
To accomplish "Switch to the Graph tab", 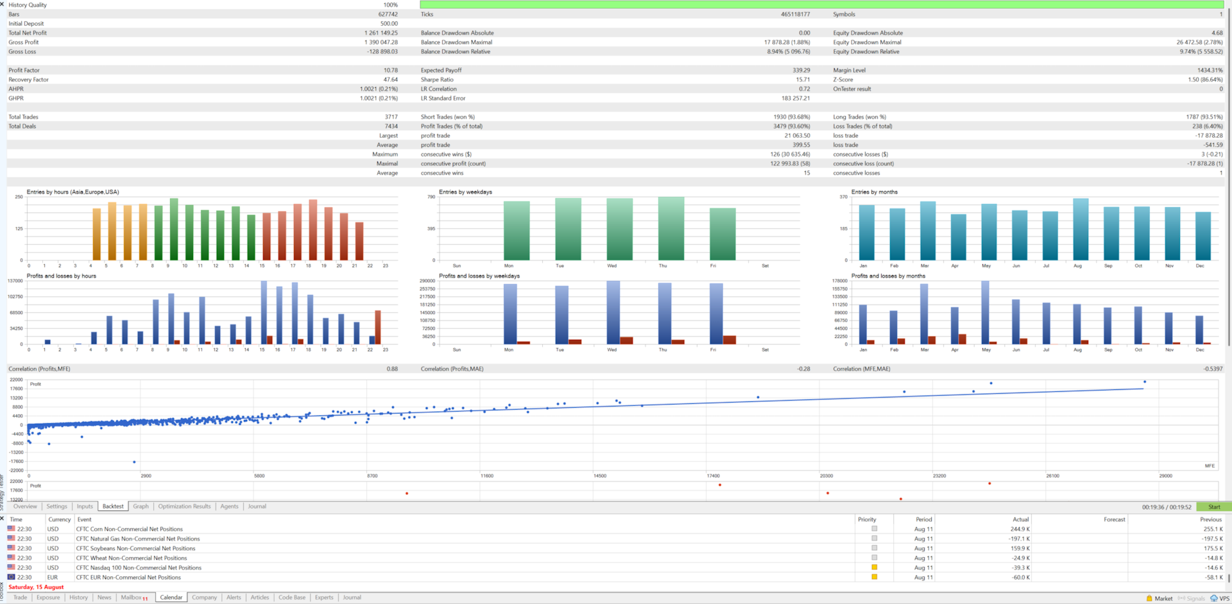I will coord(141,507).
